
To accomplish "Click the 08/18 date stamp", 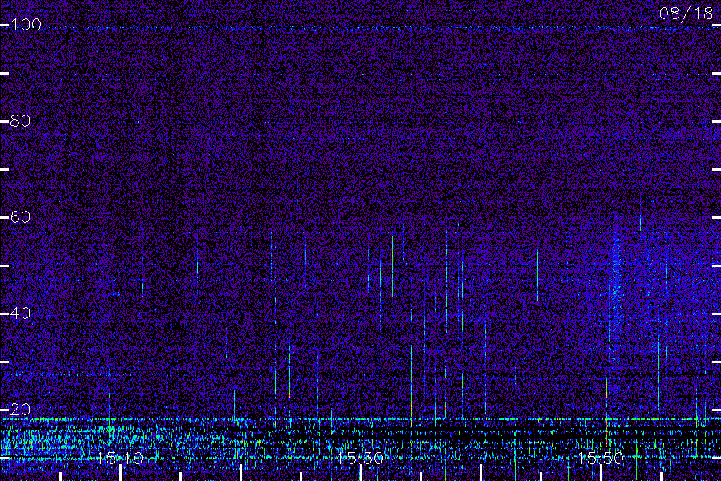I will [x=686, y=14].
